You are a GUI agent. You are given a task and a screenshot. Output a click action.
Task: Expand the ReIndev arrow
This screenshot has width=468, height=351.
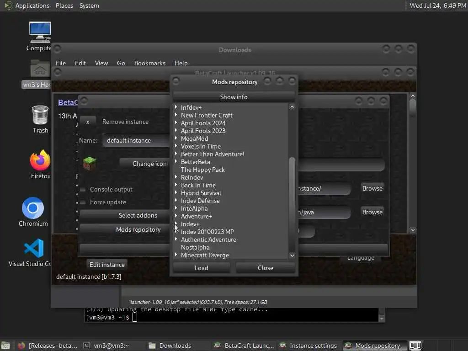[176, 177]
